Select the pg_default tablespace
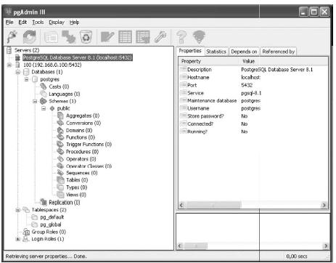Viewport: 336px width, 263px height. (52, 217)
